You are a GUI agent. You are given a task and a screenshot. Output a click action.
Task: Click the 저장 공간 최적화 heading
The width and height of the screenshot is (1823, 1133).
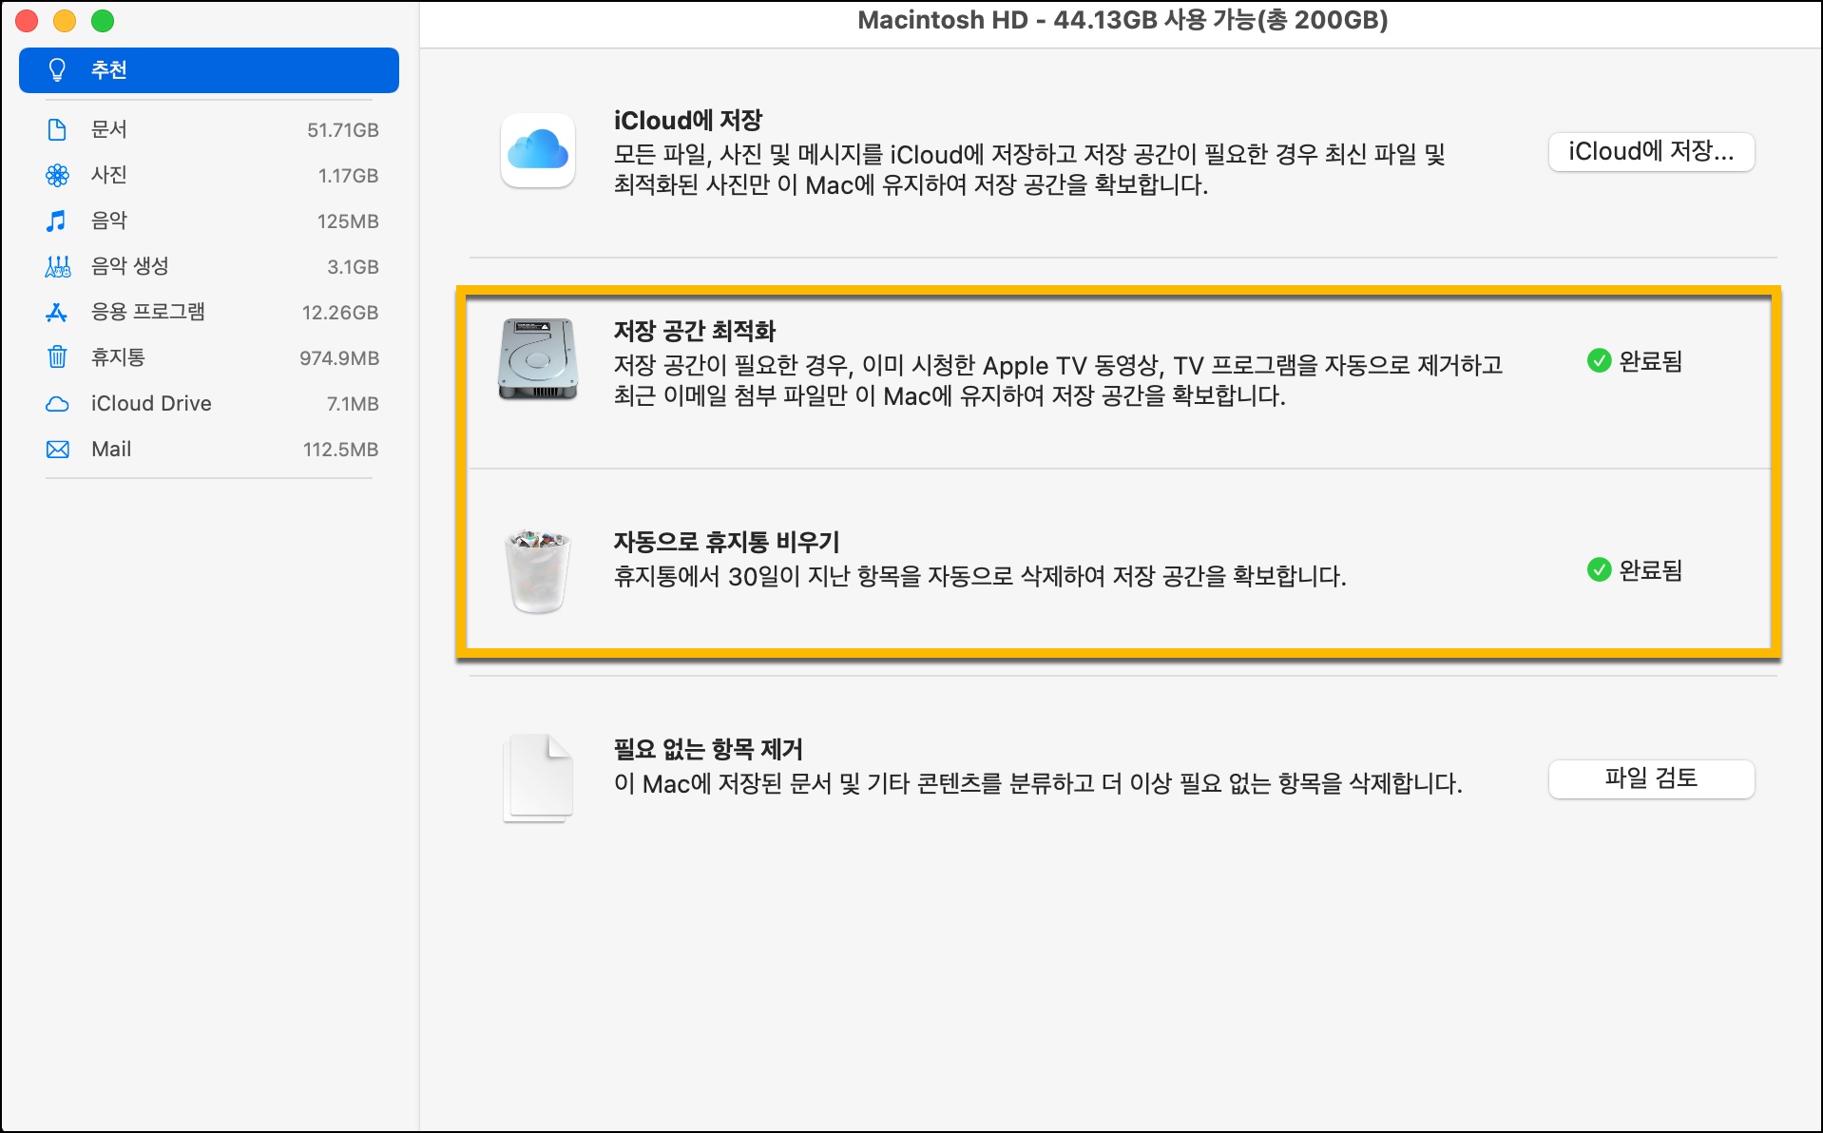695,331
